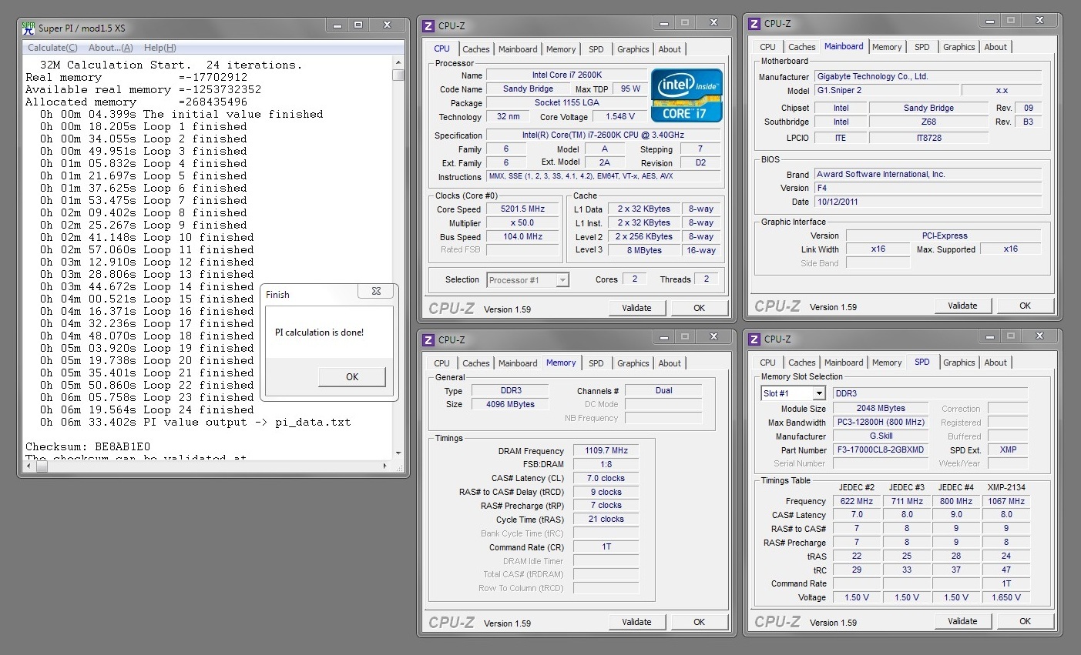Click the Super PI horizontal scrollbar right arrow
Screen dimensions: 1081x655
click(x=385, y=466)
